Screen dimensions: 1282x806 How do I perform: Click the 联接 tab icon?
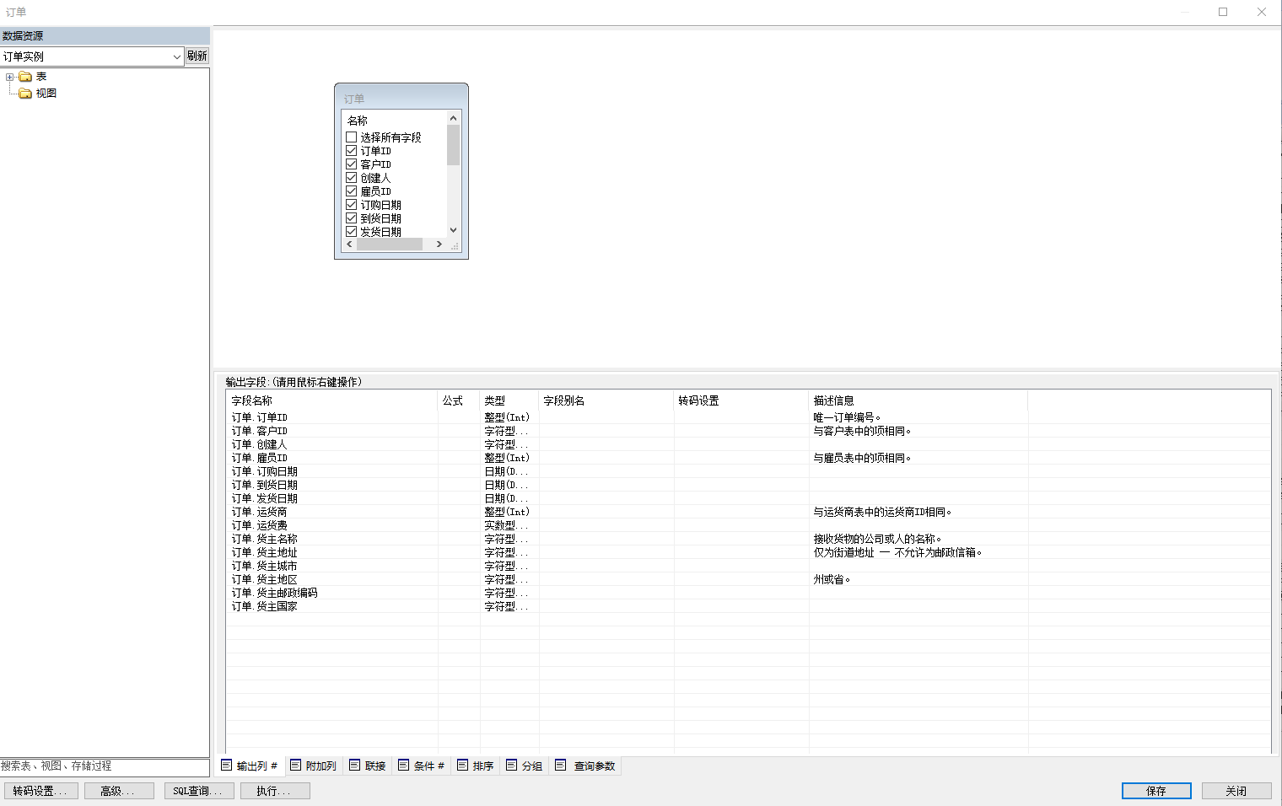point(354,766)
